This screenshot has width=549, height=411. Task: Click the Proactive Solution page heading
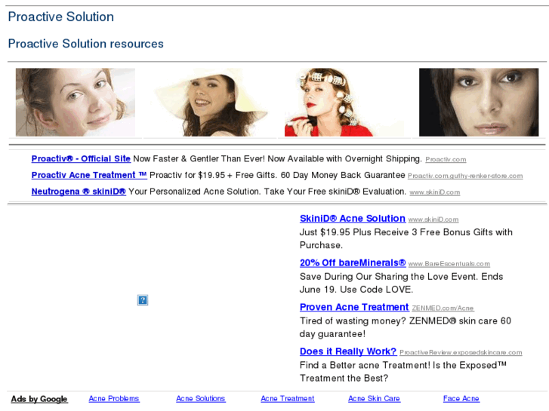coord(61,17)
